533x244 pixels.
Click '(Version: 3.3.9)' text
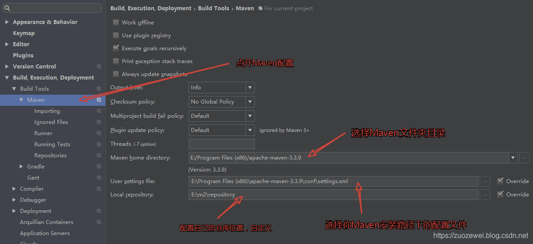[x=207, y=169]
